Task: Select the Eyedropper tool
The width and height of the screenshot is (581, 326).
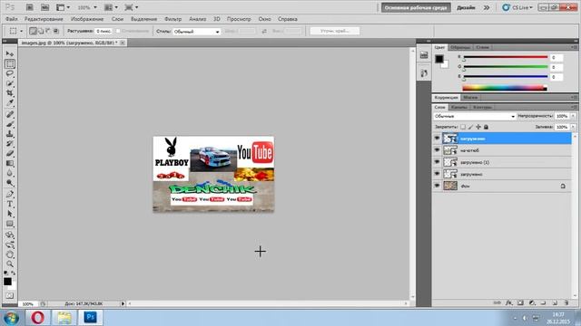Action: [x=10, y=102]
